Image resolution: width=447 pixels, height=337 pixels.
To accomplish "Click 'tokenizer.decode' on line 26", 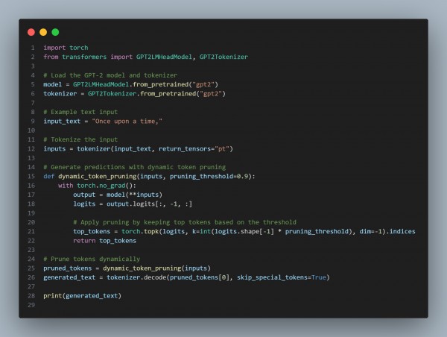I will click(x=136, y=277).
